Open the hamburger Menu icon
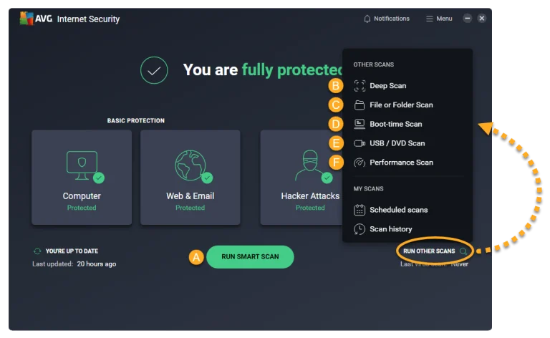The width and height of the screenshot is (550, 338). 430,19
